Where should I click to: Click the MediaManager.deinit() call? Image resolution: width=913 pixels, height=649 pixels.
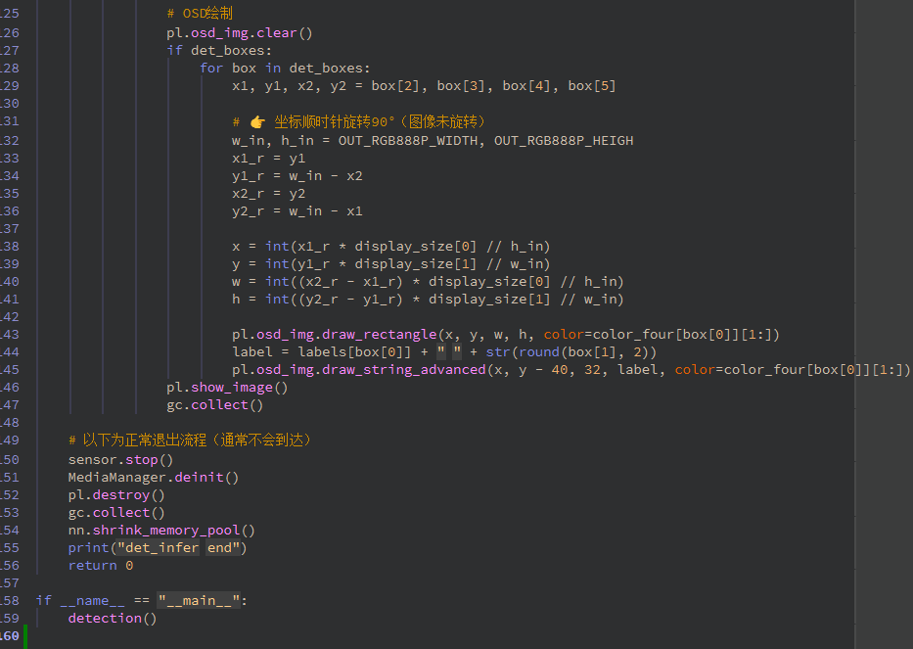pos(153,478)
